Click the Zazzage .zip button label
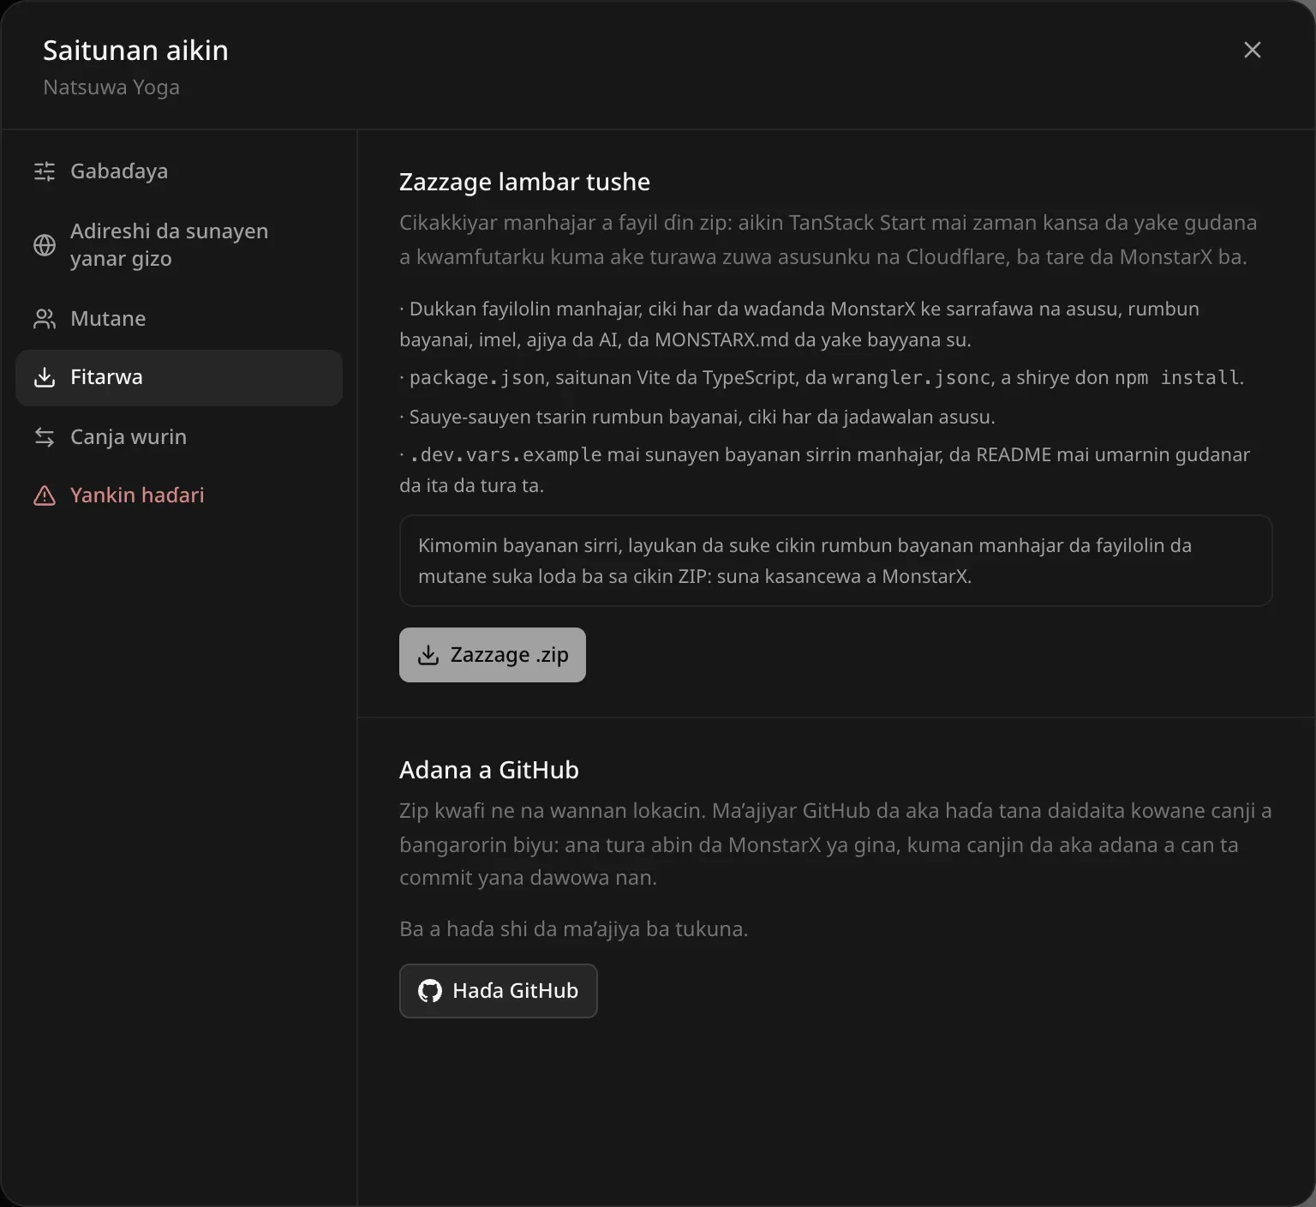Viewport: 1316px width, 1207px height. (509, 655)
